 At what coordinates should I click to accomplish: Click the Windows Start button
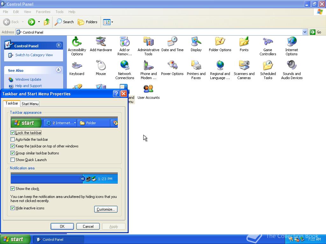click(15, 239)
